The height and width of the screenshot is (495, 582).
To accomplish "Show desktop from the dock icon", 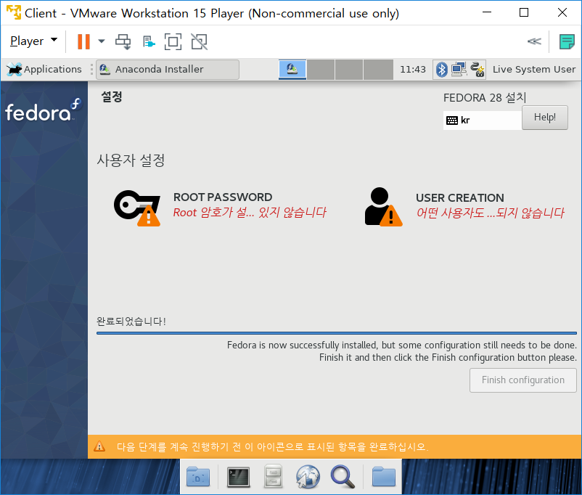I will click(x=198, y=477).
